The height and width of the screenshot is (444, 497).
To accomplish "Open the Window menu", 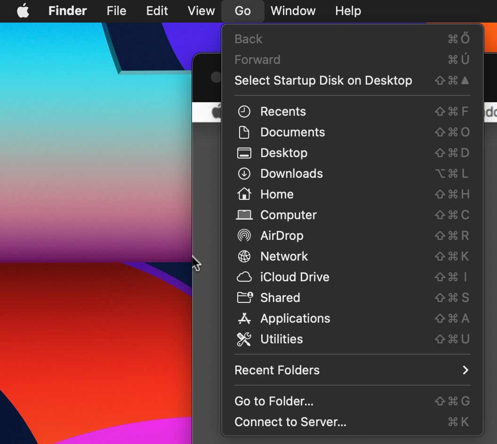I will (x=293, y=11).
